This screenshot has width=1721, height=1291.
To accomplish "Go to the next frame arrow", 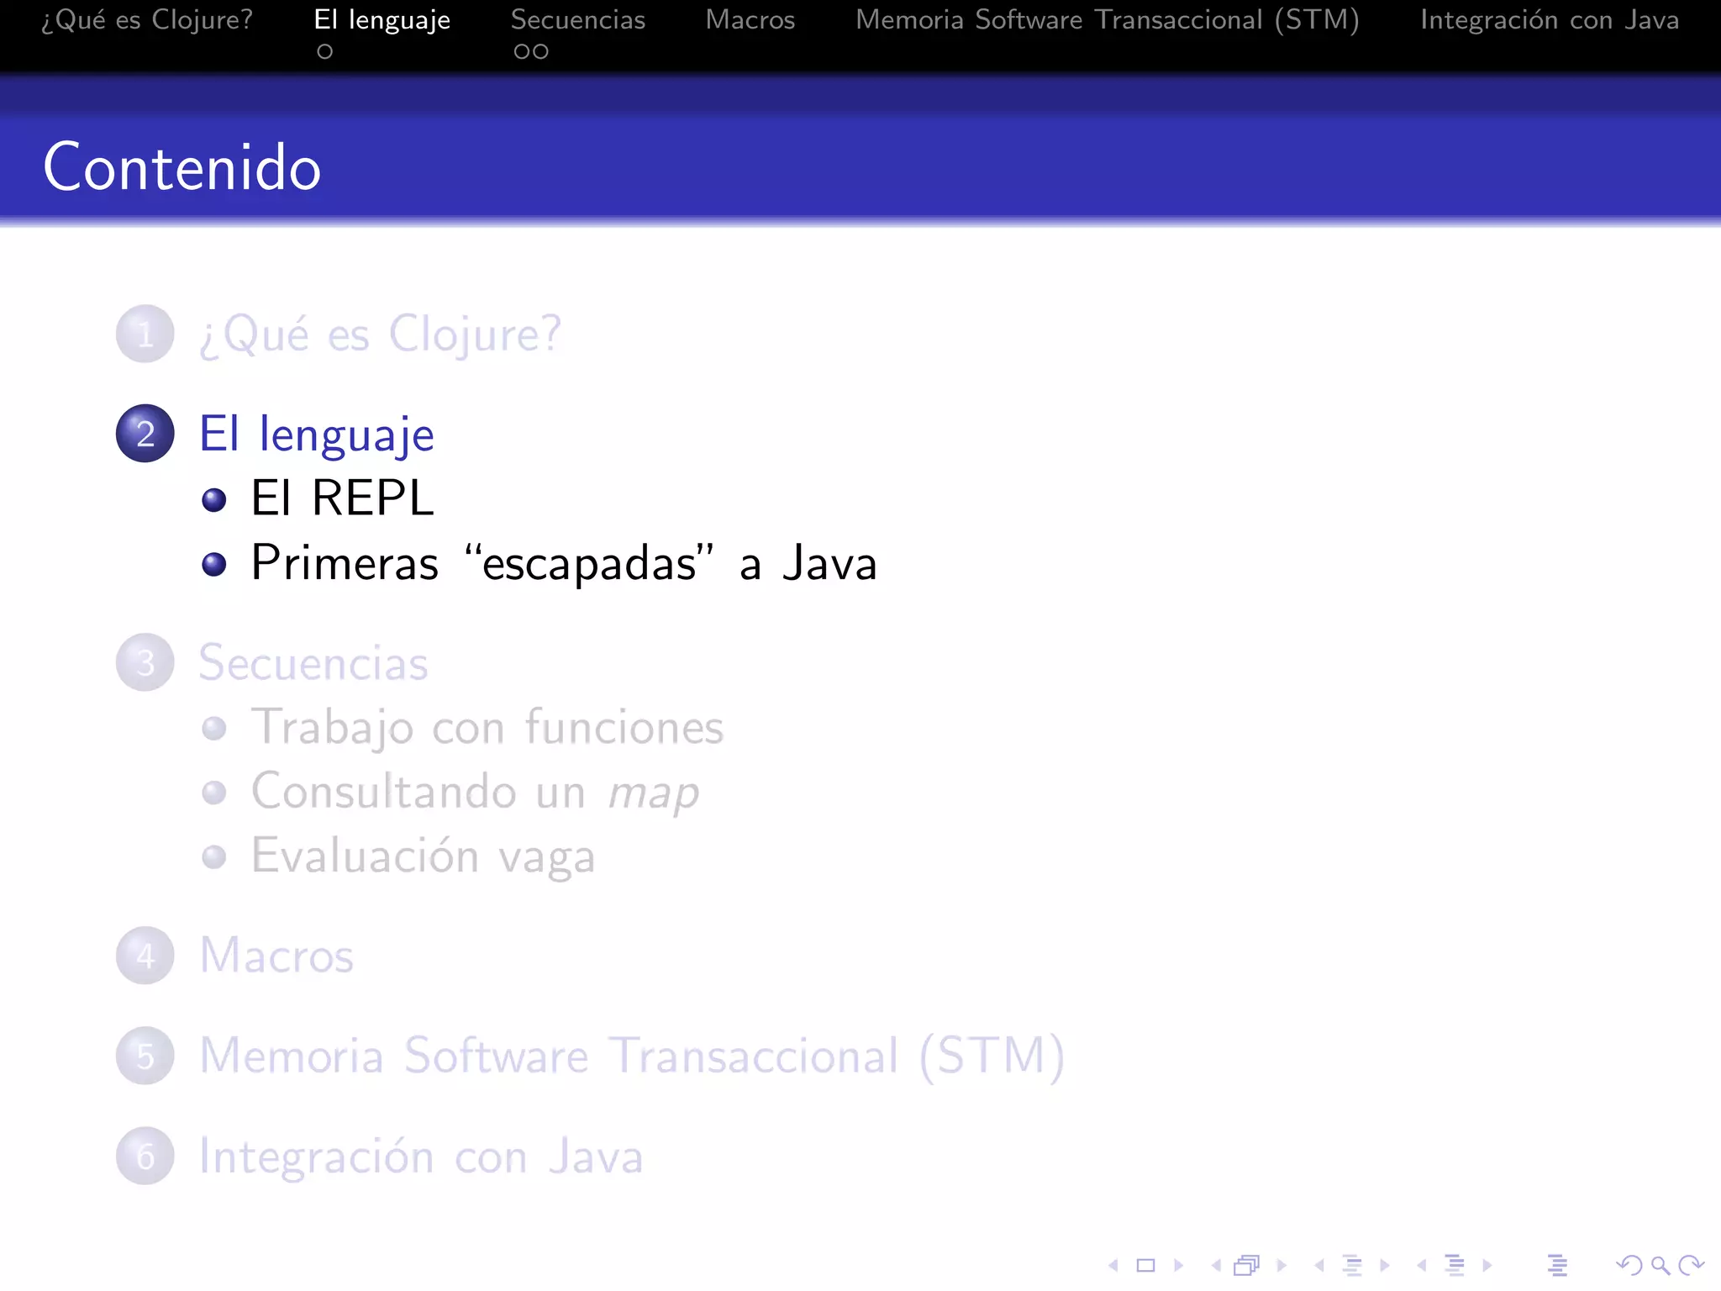I will (x=1282, y=1265).
